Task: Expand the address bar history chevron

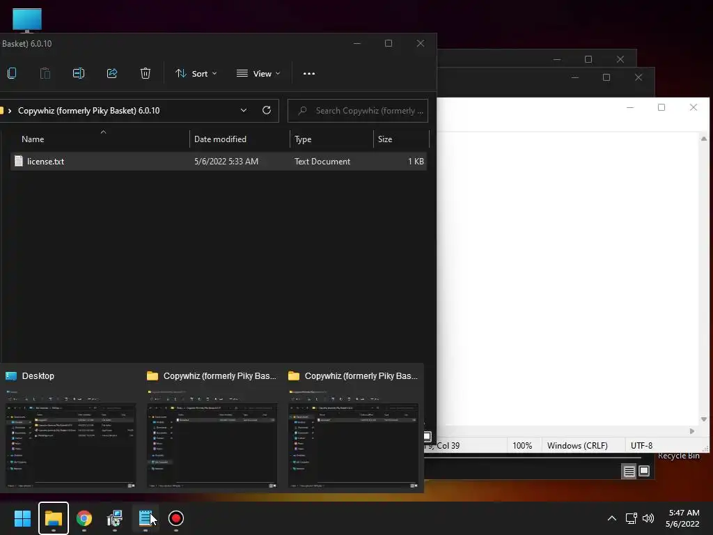Action: 244,111
